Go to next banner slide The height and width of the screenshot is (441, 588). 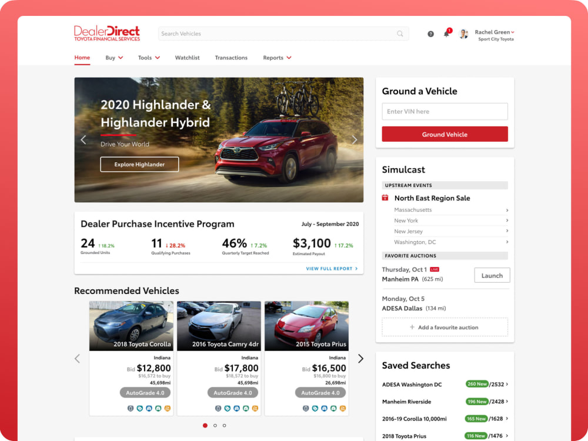click(x=355, y=140)
